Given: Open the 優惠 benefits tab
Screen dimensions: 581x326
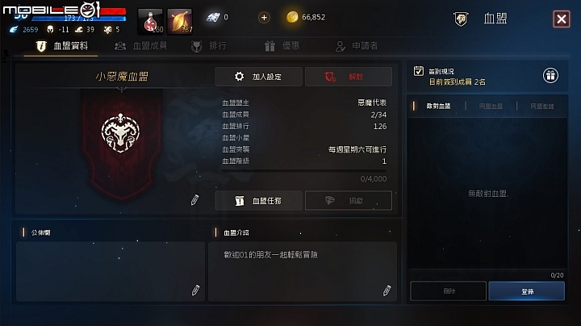Looking at the screenshot, I should pos(282,46).
